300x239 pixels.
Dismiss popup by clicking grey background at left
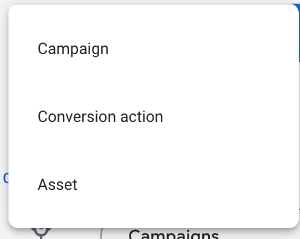click(x=4, y=101)
